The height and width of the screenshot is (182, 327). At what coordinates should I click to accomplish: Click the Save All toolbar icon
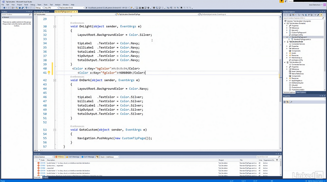click(x=23, y=8)
